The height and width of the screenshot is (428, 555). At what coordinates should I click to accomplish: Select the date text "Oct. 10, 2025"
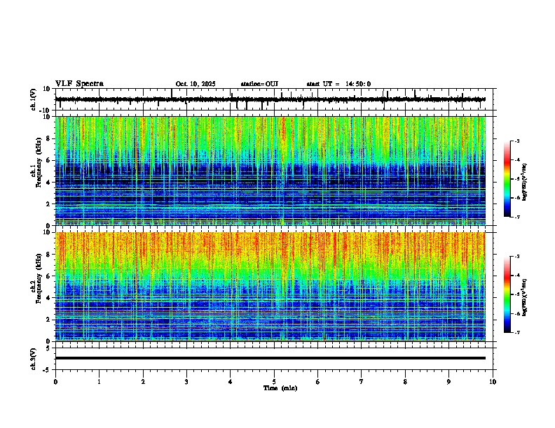click(x=196, y=84)
